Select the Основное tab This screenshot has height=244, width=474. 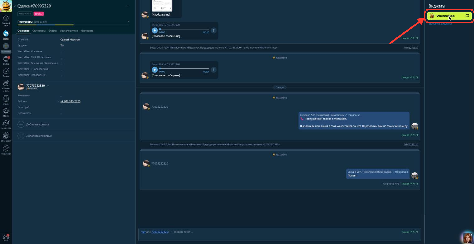(x=23, y=31)
